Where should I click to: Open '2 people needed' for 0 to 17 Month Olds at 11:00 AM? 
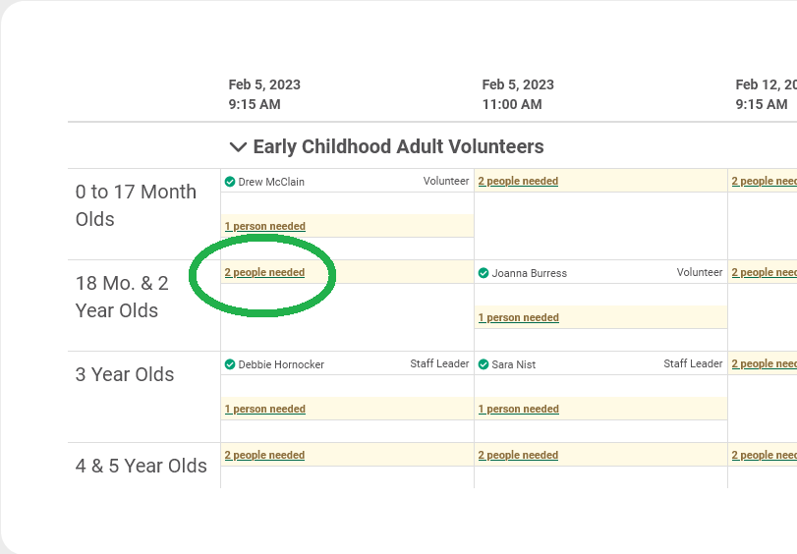click(x=518, y=182)
